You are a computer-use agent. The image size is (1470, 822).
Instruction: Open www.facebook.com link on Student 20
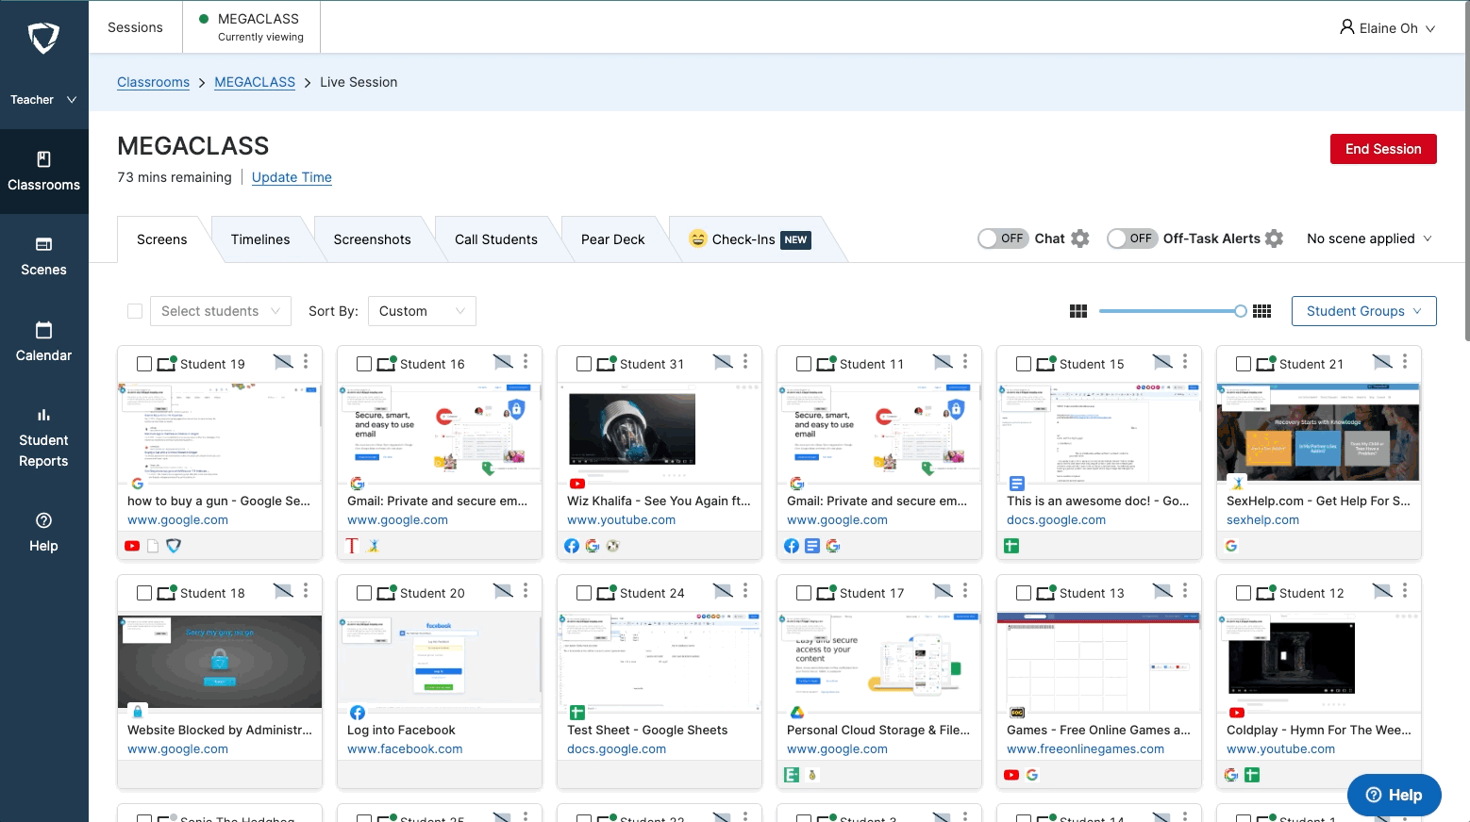point(405,748)
